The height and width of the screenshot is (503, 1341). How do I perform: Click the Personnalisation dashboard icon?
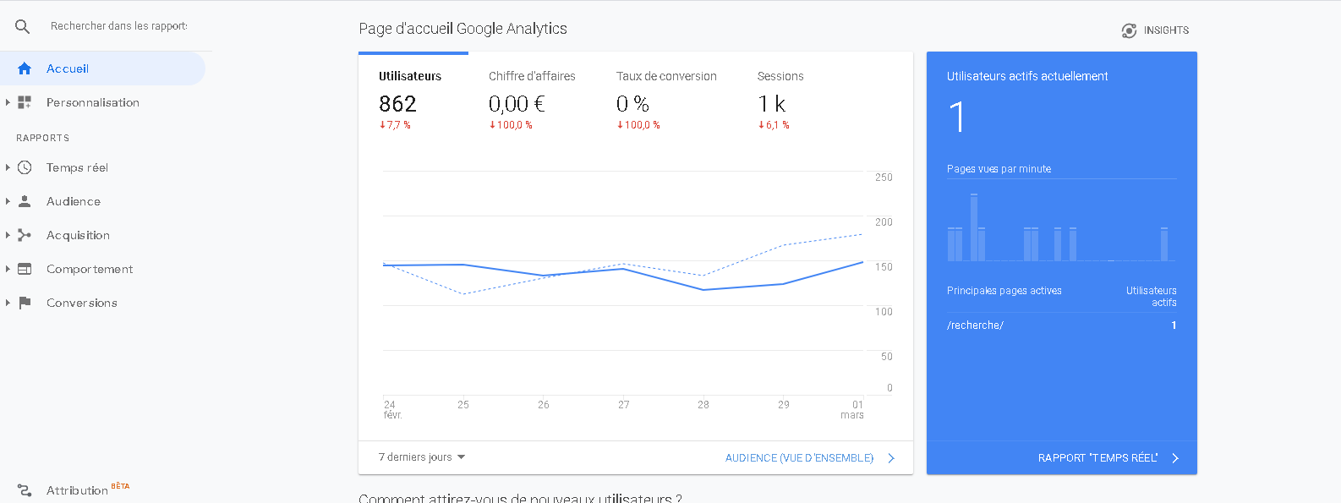click(25, 102)
